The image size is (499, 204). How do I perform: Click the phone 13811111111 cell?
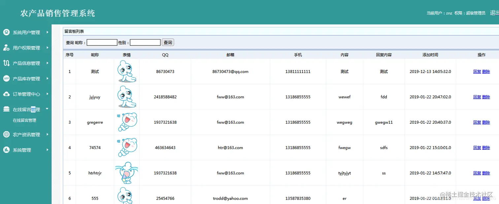pyautogui.click(x=298, y=72)
